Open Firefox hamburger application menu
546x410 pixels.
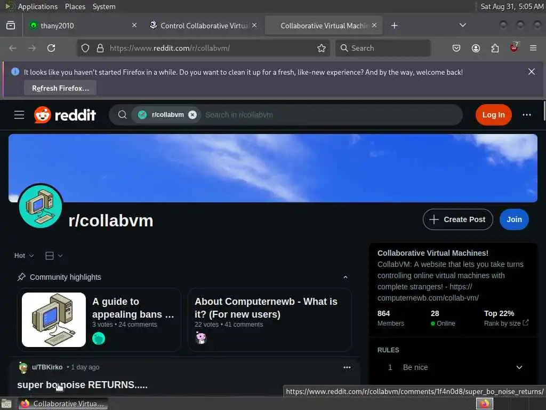[533, 48]
